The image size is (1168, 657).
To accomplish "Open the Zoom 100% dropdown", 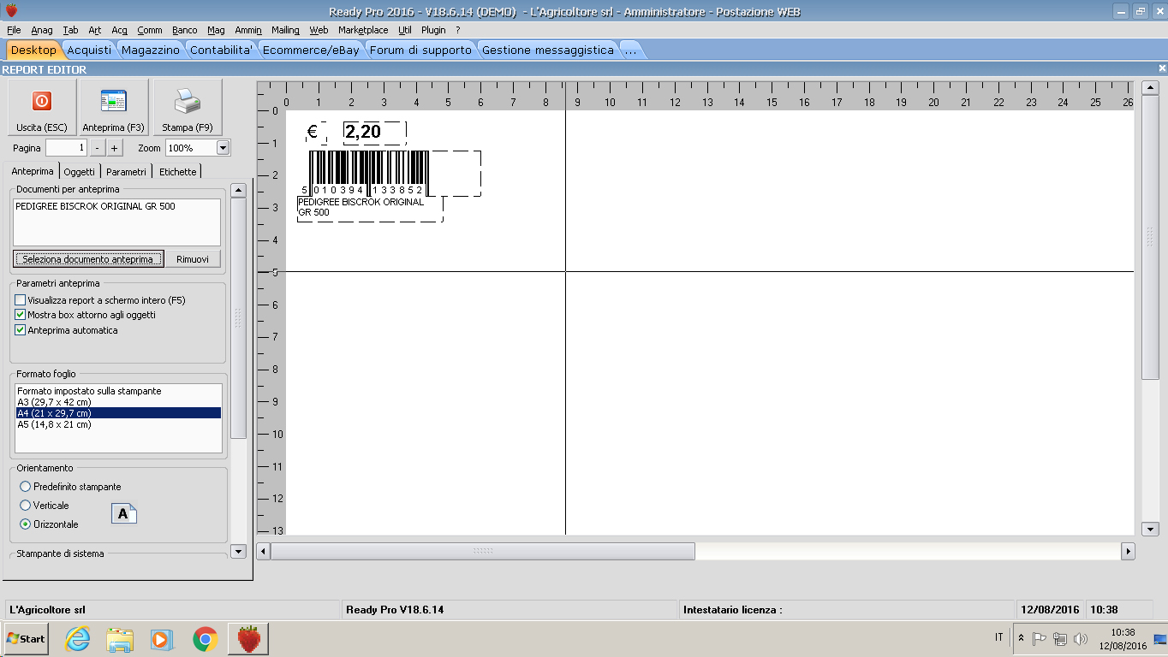I will click(223, 148).
